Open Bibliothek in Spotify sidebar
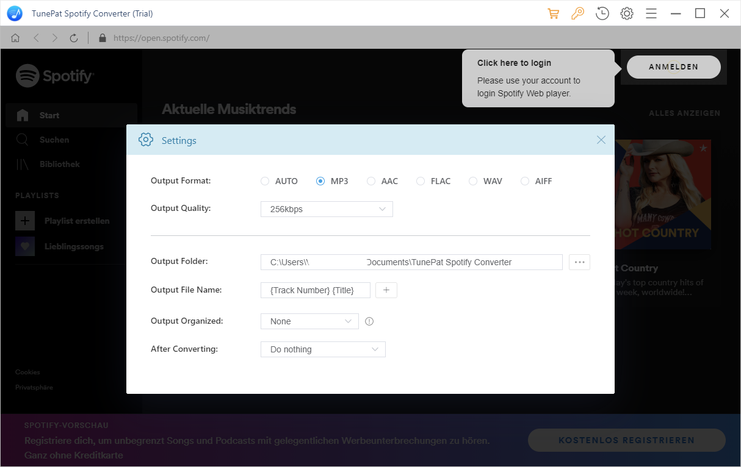This screenshot has height=467, width=741. (x=71, y=164)
